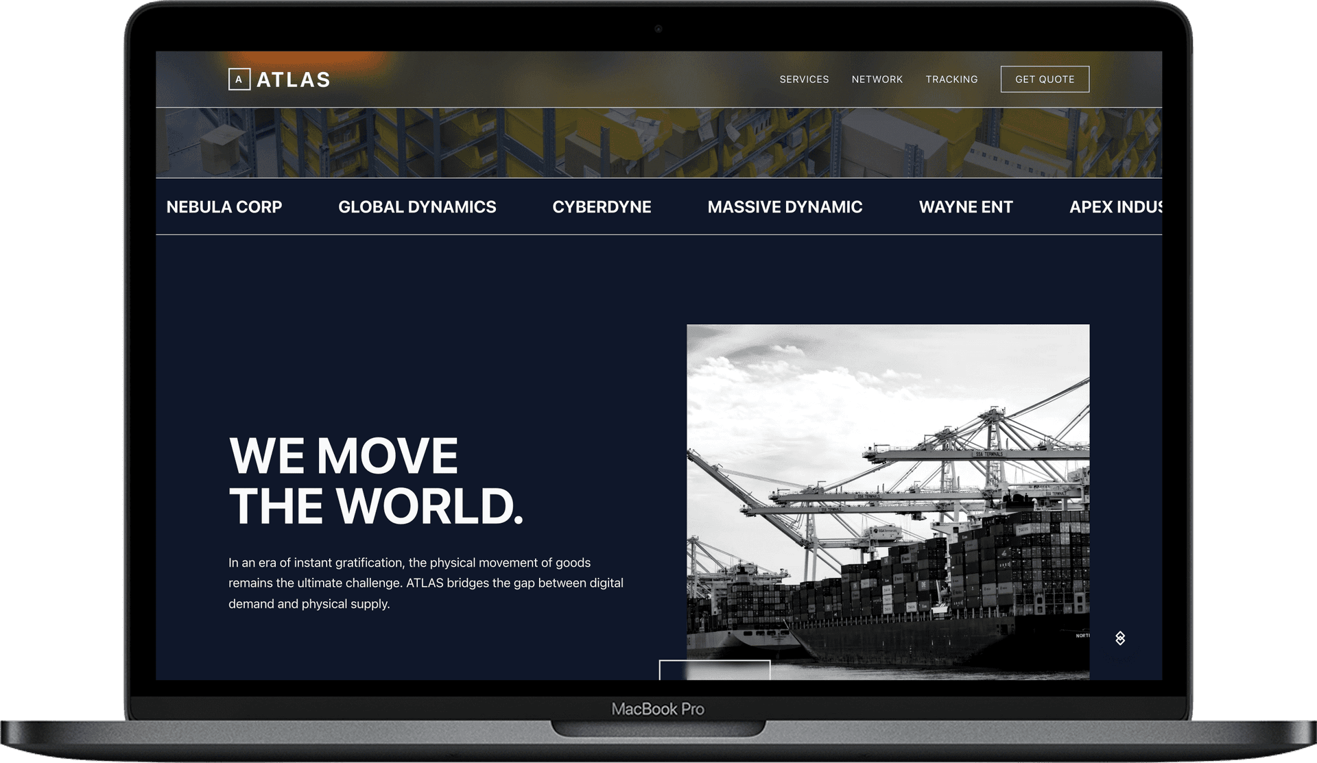Viewport: 1317px width, 763px height.
Task: Open the container ship port photo
Action: 888,502
